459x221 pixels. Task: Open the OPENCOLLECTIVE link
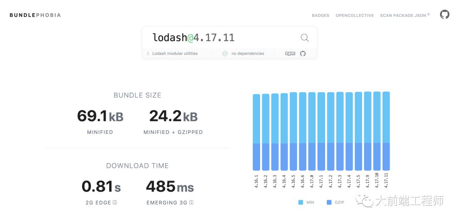point(355,16)
